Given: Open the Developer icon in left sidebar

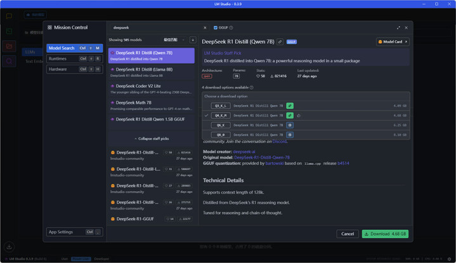Looking at the screenshot, I should (9, 31).
